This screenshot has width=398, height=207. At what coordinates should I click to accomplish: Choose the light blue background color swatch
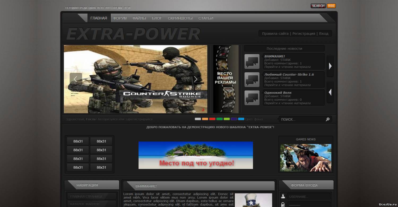tap(241, 119)
